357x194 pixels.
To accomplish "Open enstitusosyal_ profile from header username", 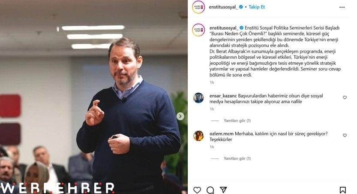I will point(223,7).
